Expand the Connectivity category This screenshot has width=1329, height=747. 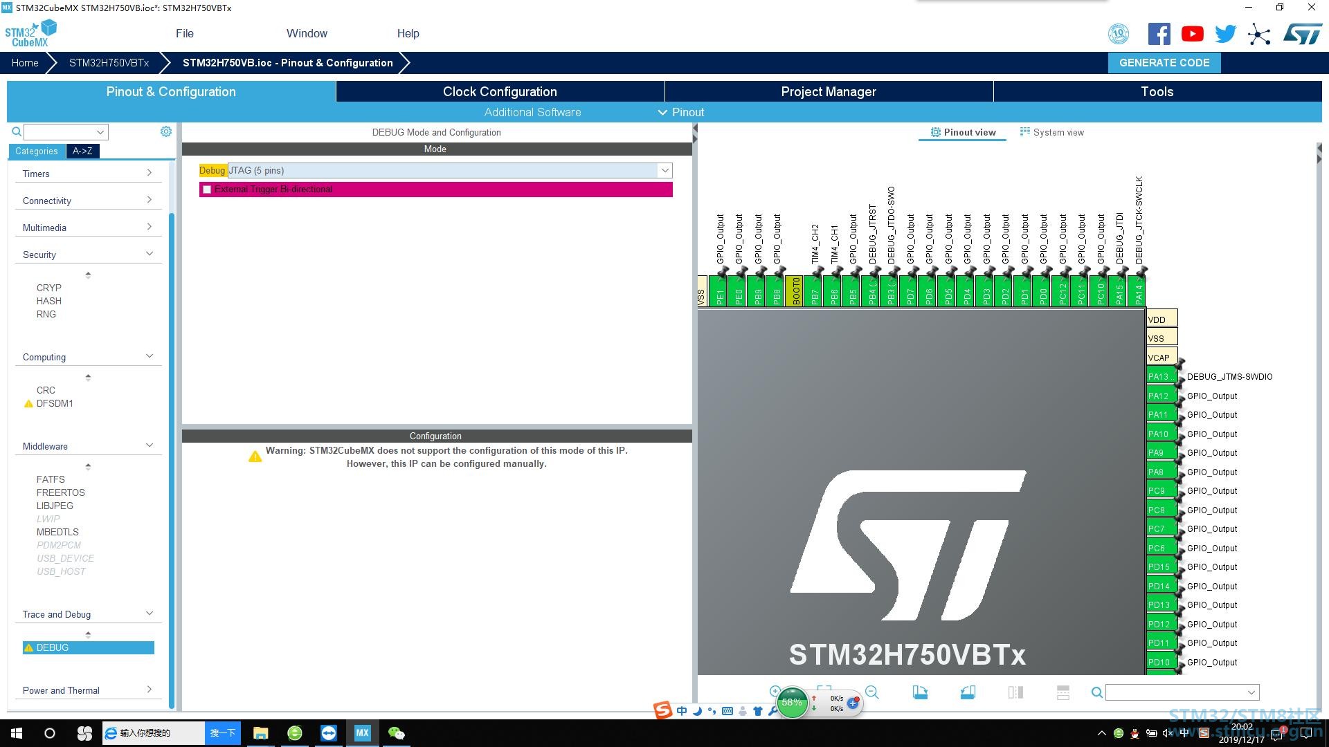click(x=88, y=201)
